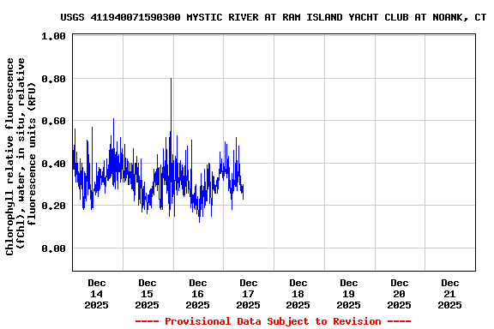Screen dimensions: 494x329
Task: Click the y-axis label 0.40
Action: 53,164
